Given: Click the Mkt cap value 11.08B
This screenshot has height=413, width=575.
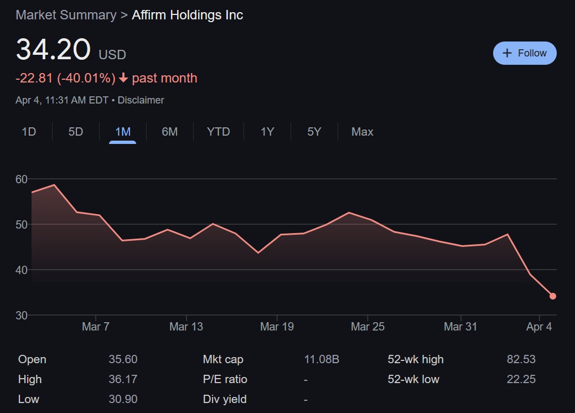Looking at the screenshot, I should click(x=322, y=359).
